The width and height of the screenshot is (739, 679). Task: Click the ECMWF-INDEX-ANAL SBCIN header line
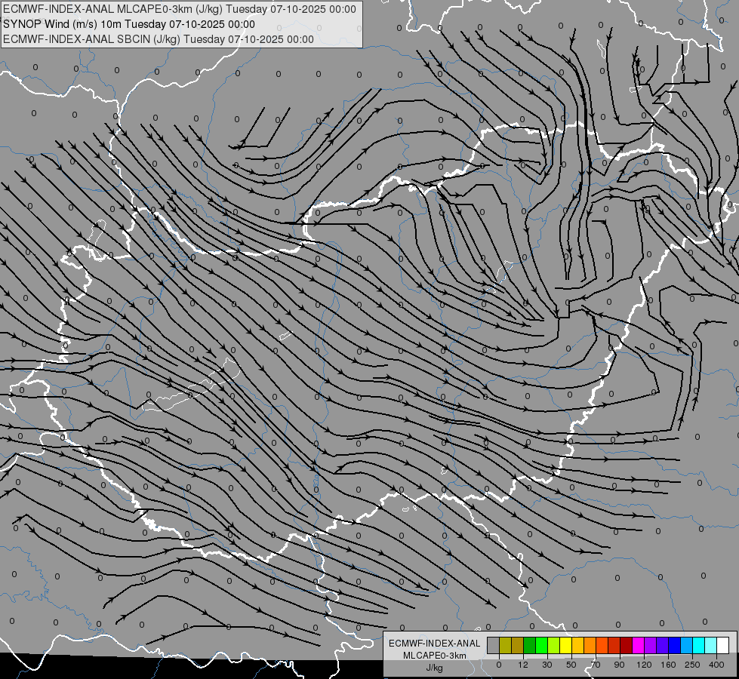[x=159, y=39]
